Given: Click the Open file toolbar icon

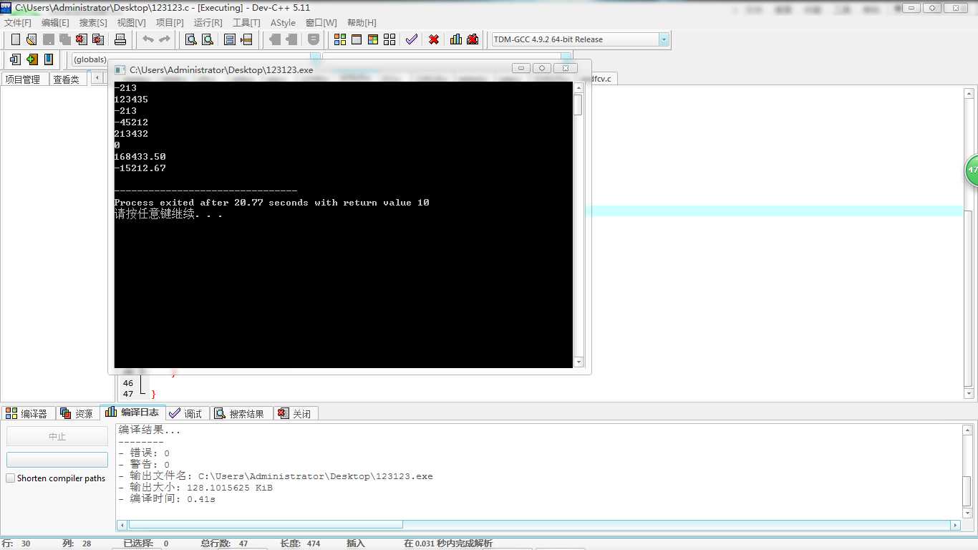Looking at the screenshot, I should [32, 39].
